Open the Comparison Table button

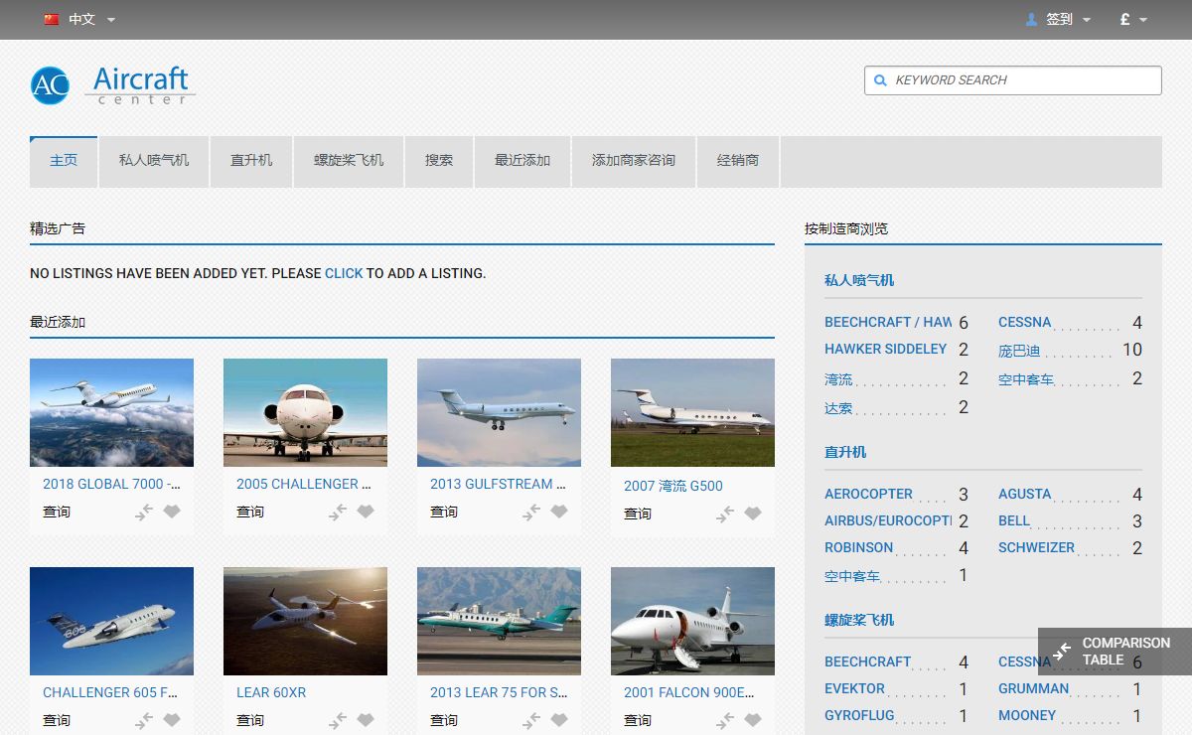click(1115, 652)
